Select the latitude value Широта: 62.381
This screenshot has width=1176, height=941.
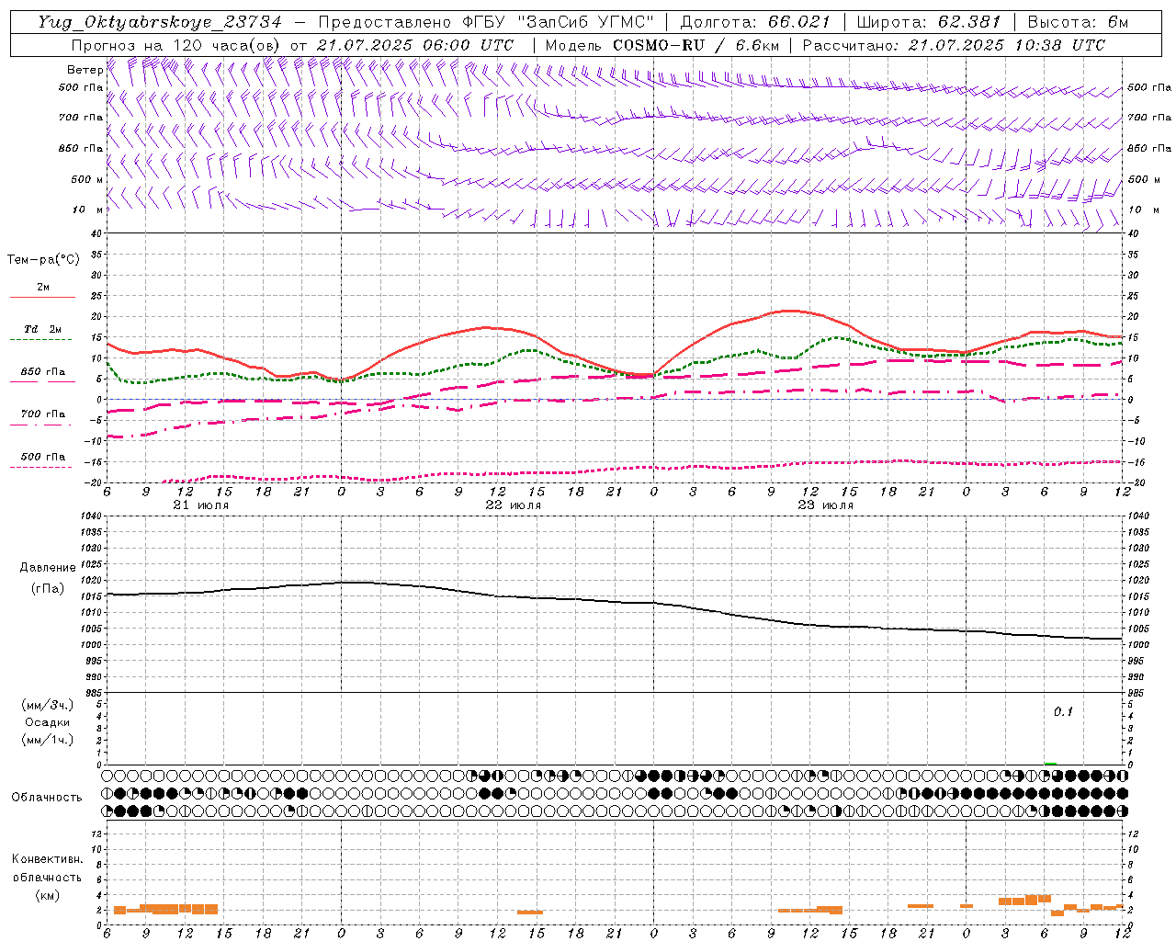tap(928, 22)
